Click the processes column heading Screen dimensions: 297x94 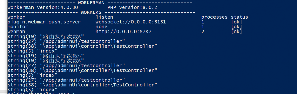(214, 17)
